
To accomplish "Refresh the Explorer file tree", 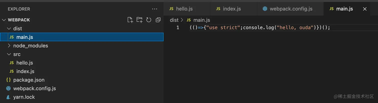I will [x=149, y=20].
